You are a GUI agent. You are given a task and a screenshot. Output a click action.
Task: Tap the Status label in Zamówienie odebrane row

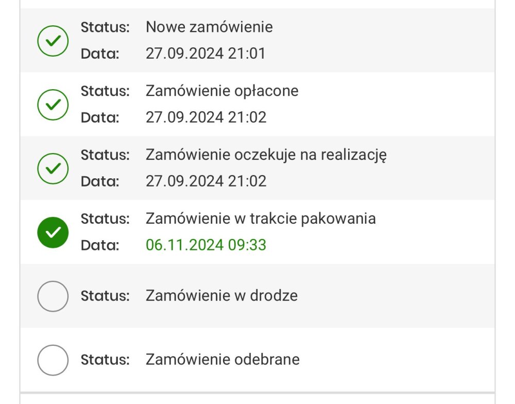(105, 360)
